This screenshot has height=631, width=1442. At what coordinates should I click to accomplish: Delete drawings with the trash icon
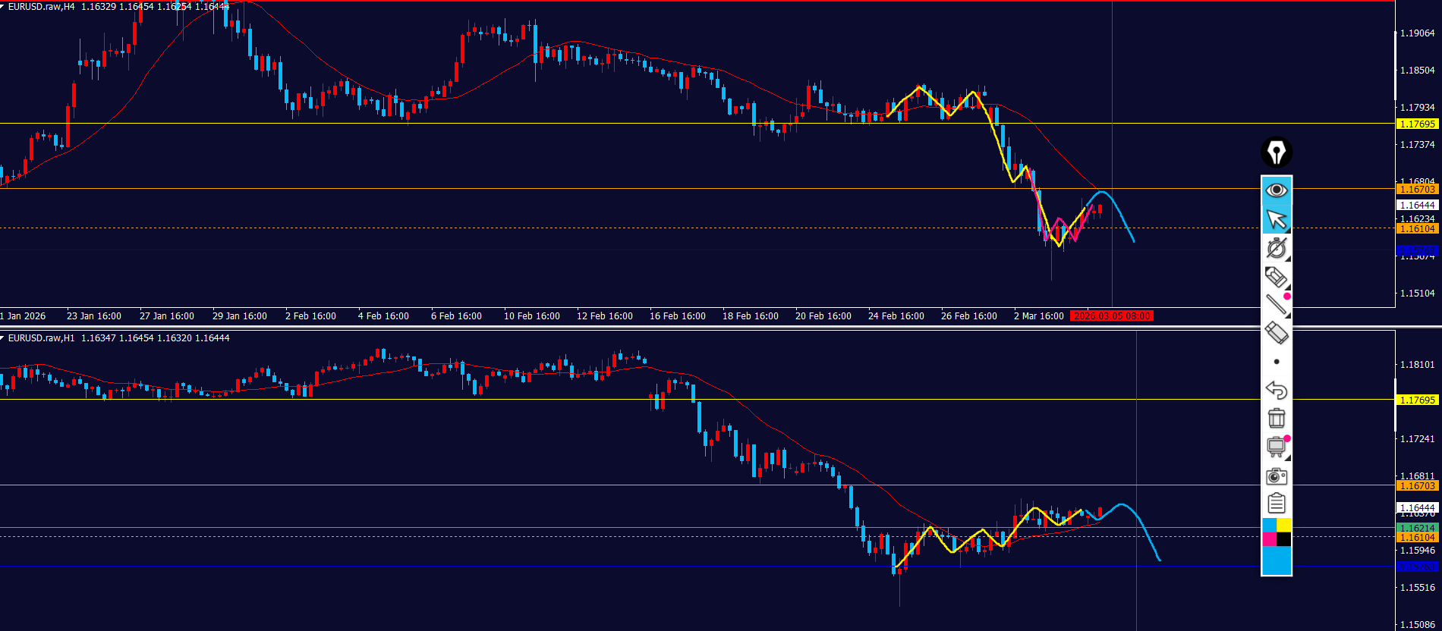click(1276, 418)
